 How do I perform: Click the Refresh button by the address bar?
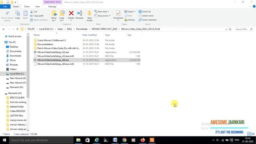tap(230, 29)
